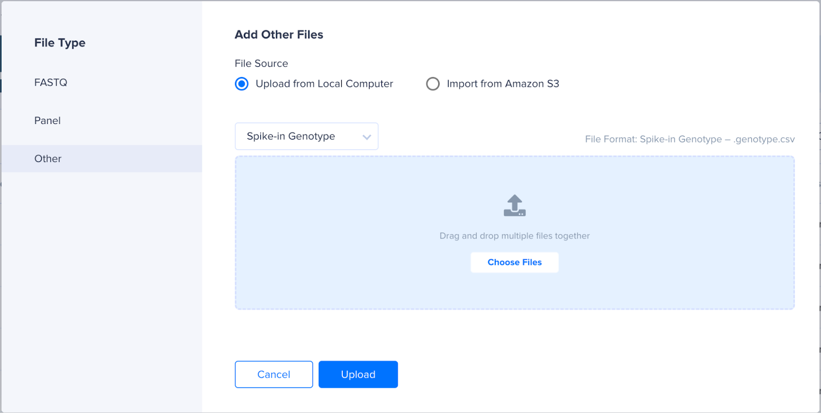Cancel adding other files

click(x=274, y=375)
